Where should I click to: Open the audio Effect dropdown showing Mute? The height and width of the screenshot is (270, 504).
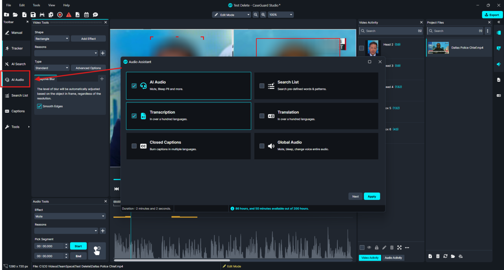click(x=70, y=216)
